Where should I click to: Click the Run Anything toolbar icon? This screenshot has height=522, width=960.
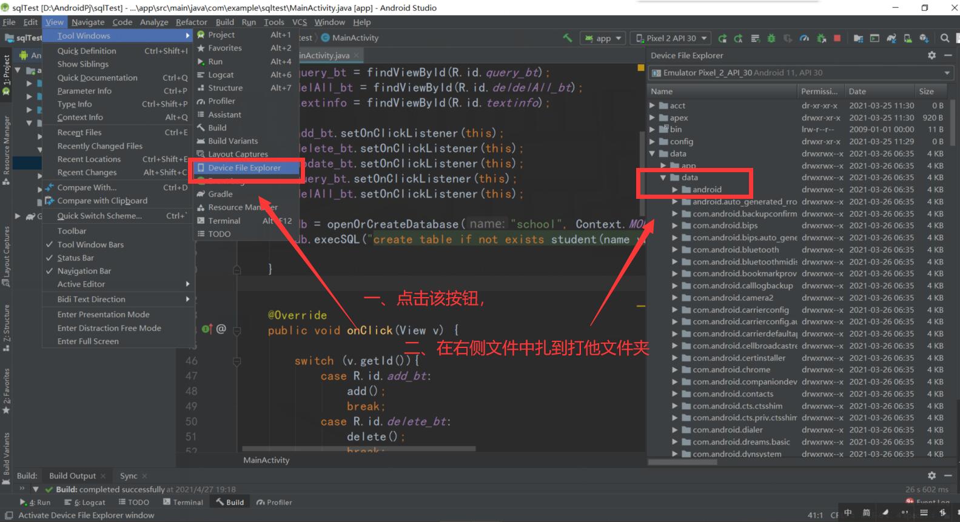[x=874, y=38]
